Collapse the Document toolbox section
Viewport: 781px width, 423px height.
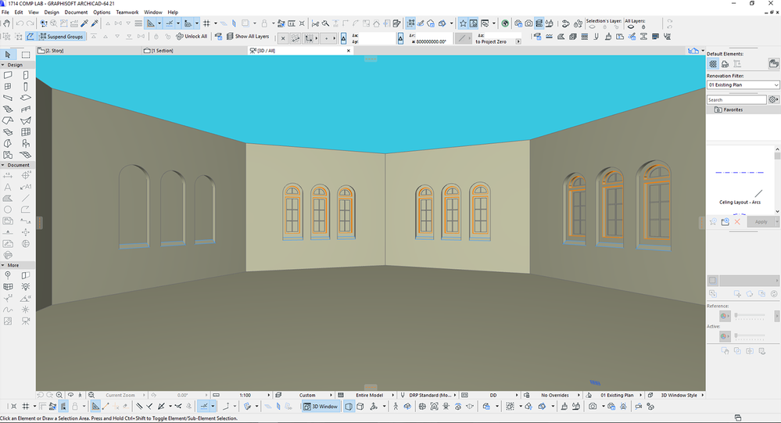pyautogui.click(x=17, y=165)
